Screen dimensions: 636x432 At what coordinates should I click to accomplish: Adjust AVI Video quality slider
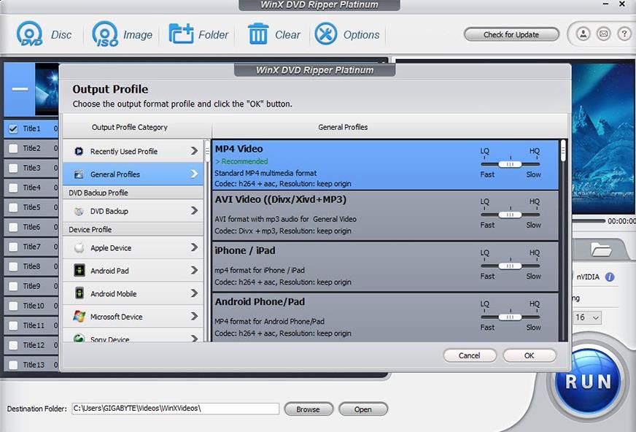pos(511,215)
